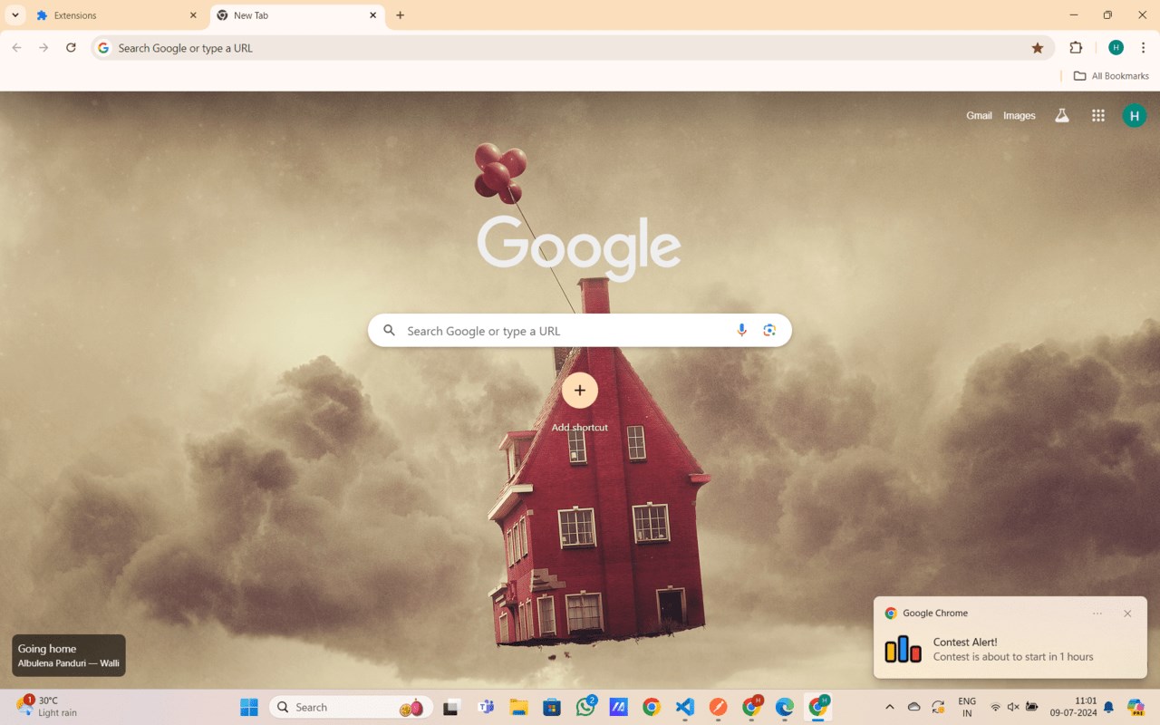Open Microsoft Edge from taskbar
This screenshot has width=1160, height=725.
click(785, 707)
